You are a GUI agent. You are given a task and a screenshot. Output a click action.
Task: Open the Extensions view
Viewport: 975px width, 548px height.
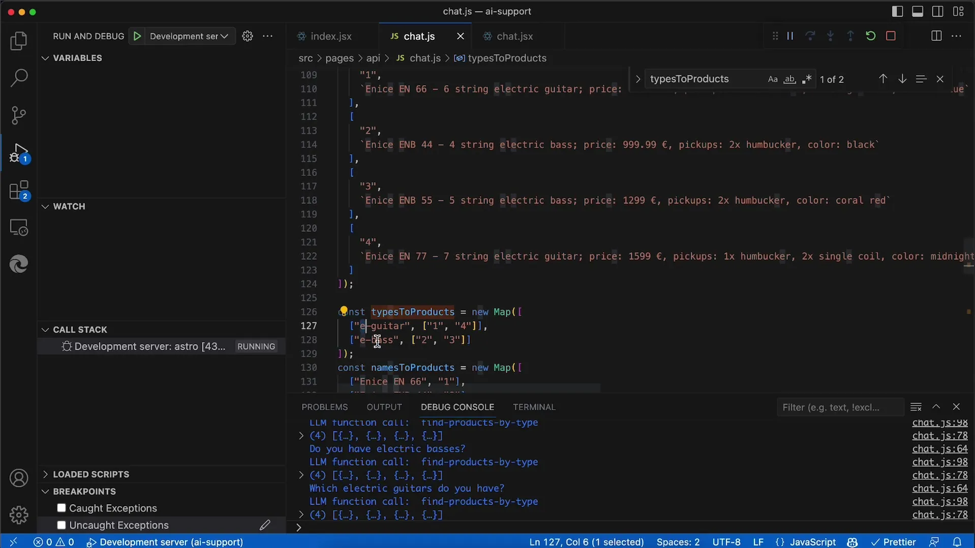[x=19, y=191]
